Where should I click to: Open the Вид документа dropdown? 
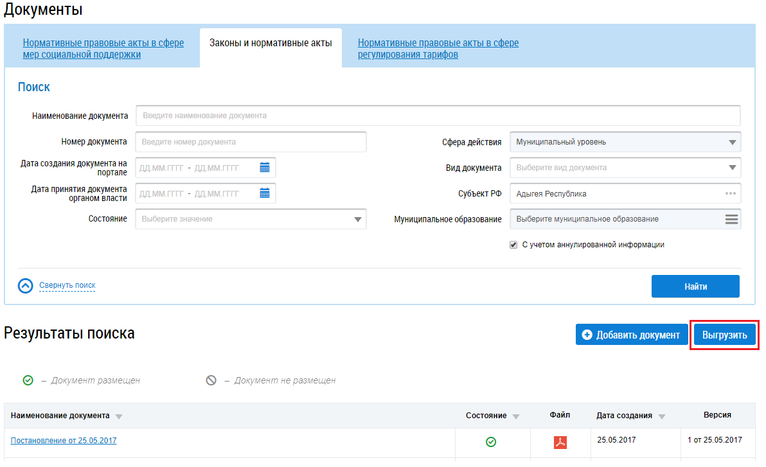click(732, 168)
